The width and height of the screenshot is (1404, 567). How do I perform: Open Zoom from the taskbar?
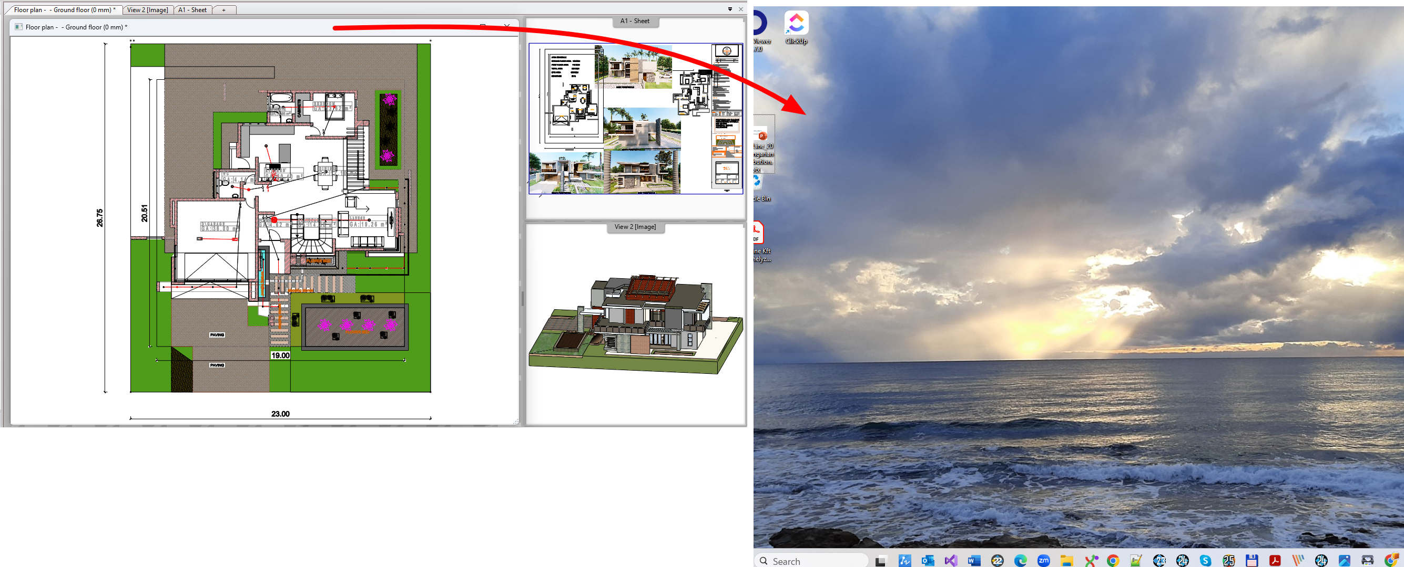coord(1043,561)
